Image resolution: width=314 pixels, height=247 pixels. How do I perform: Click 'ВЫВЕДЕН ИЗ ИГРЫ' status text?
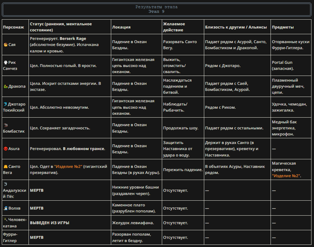coord(50,223)
